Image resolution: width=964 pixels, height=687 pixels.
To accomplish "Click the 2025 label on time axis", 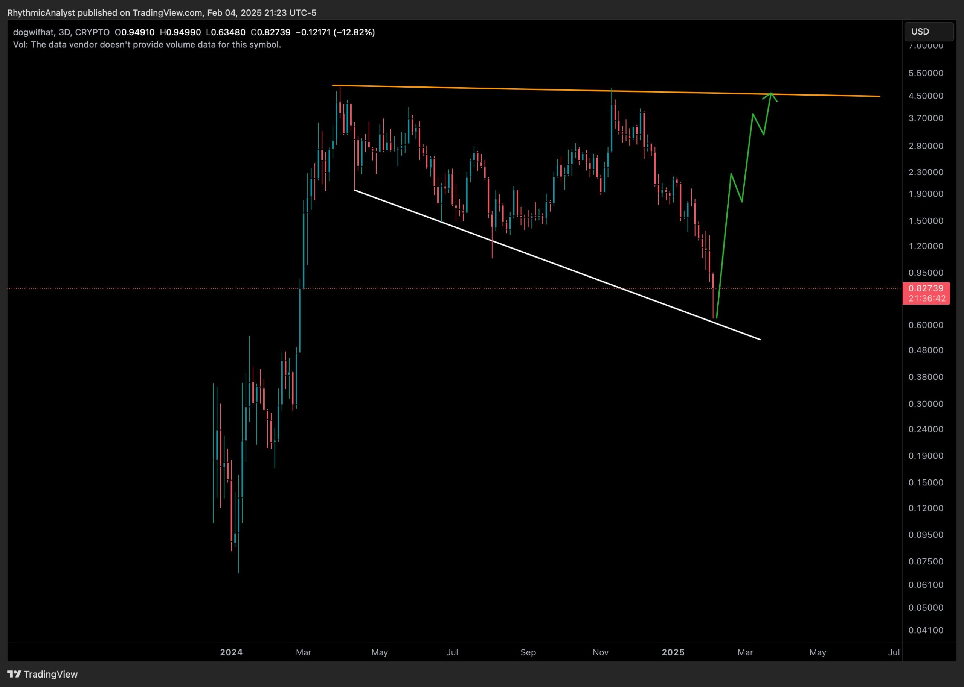I will point(673,652).
